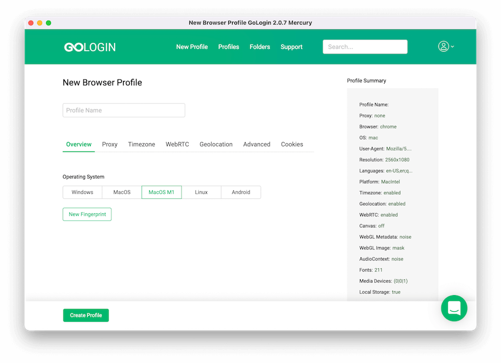This screenshot has height=363, width=501.
Task: Generate a New Fingerprint
Action: point(87,214)
